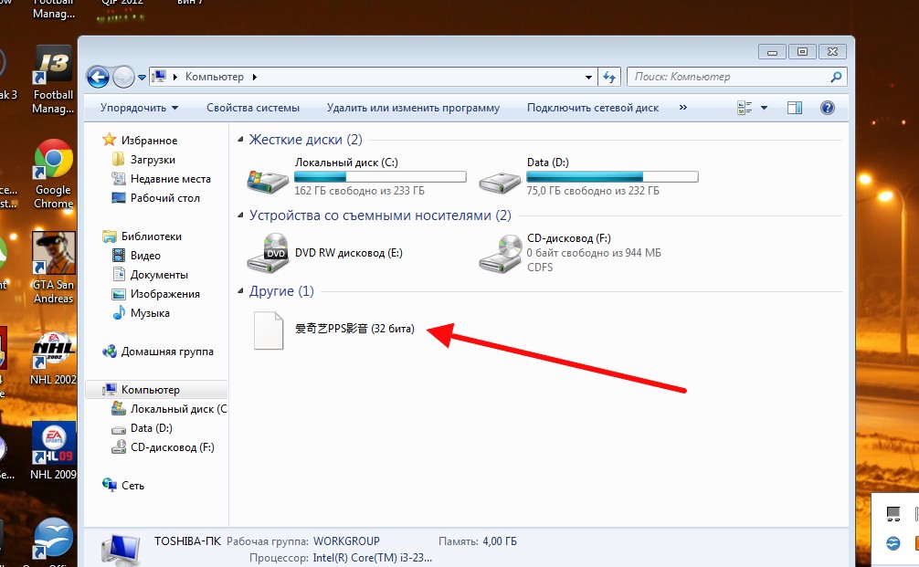Select Локальный диск (C:) drive icon
This screenshot has width=919, height=567.
click(x=268, y=181)
